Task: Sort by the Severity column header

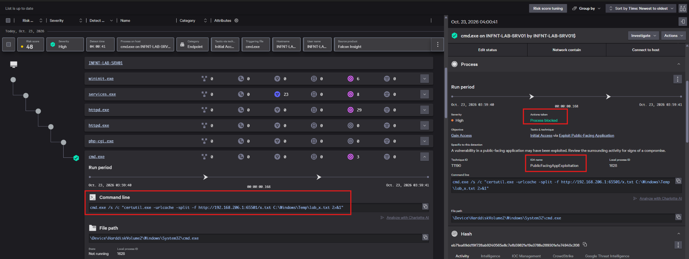Action: click(x=56, y=21)
